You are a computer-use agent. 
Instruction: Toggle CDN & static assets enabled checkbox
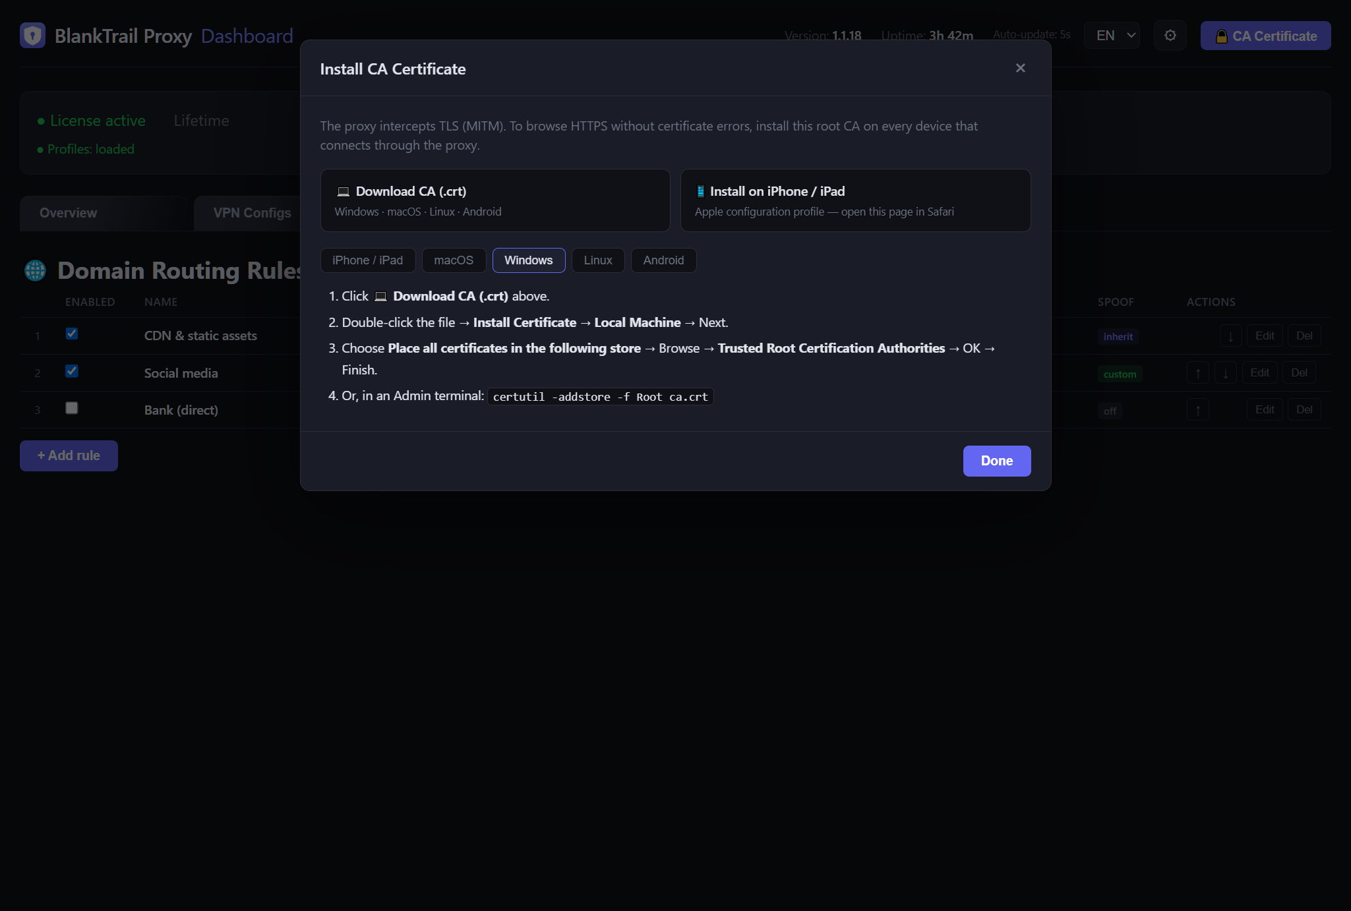pyautogui.click(x=72, y=334)
